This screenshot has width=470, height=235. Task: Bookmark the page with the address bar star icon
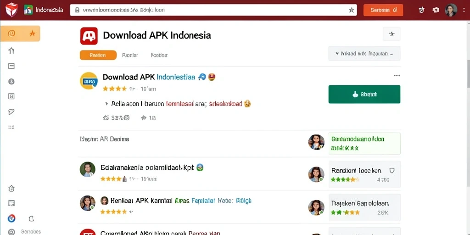(x=351, y=10)
